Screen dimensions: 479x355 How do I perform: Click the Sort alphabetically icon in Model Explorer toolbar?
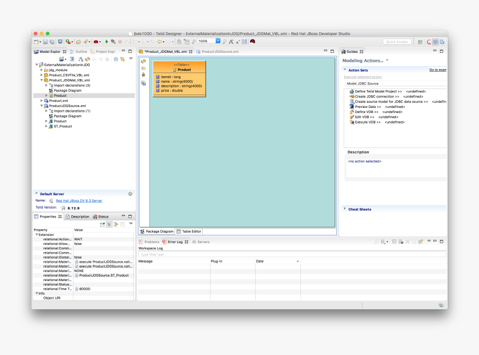(81, 60)
